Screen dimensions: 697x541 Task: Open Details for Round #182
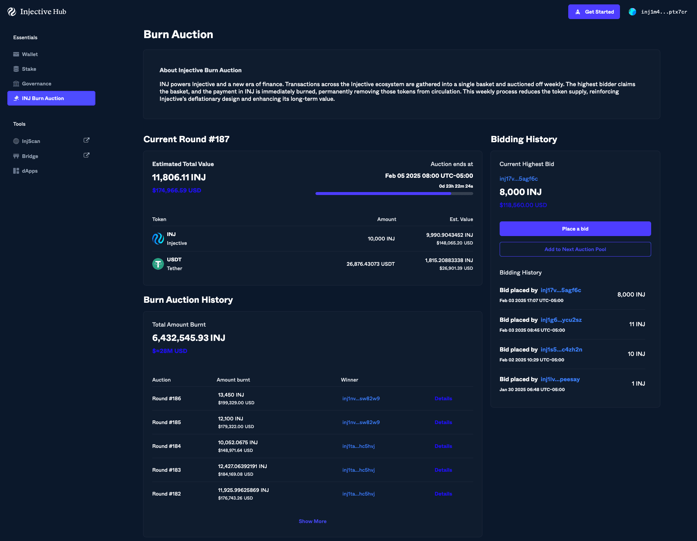click(x=443, y=494)
